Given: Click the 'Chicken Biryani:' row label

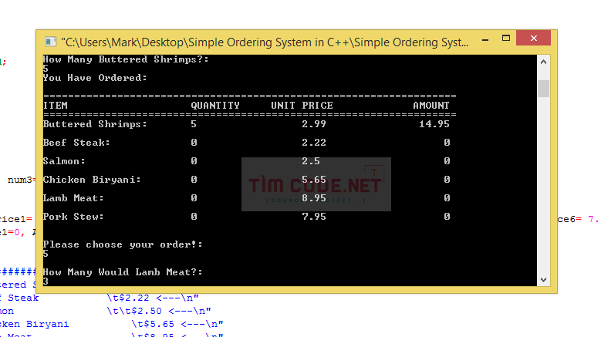Looking at the screenshot, I should tap(92, 180).
